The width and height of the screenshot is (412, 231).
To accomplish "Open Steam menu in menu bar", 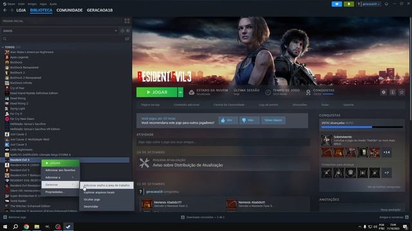I will coord(11,4).
